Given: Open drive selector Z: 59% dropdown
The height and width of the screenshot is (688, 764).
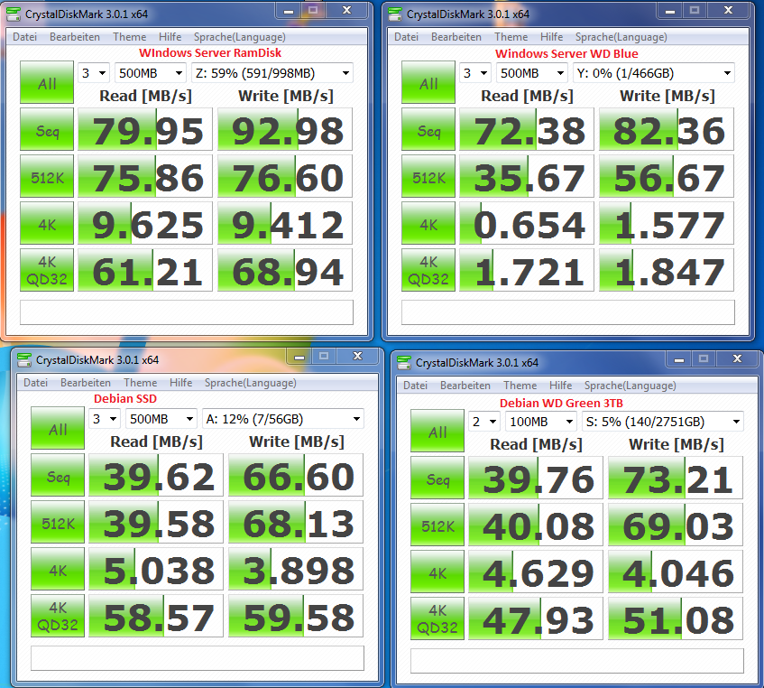Looking at the screenshot, I should 272,73.
